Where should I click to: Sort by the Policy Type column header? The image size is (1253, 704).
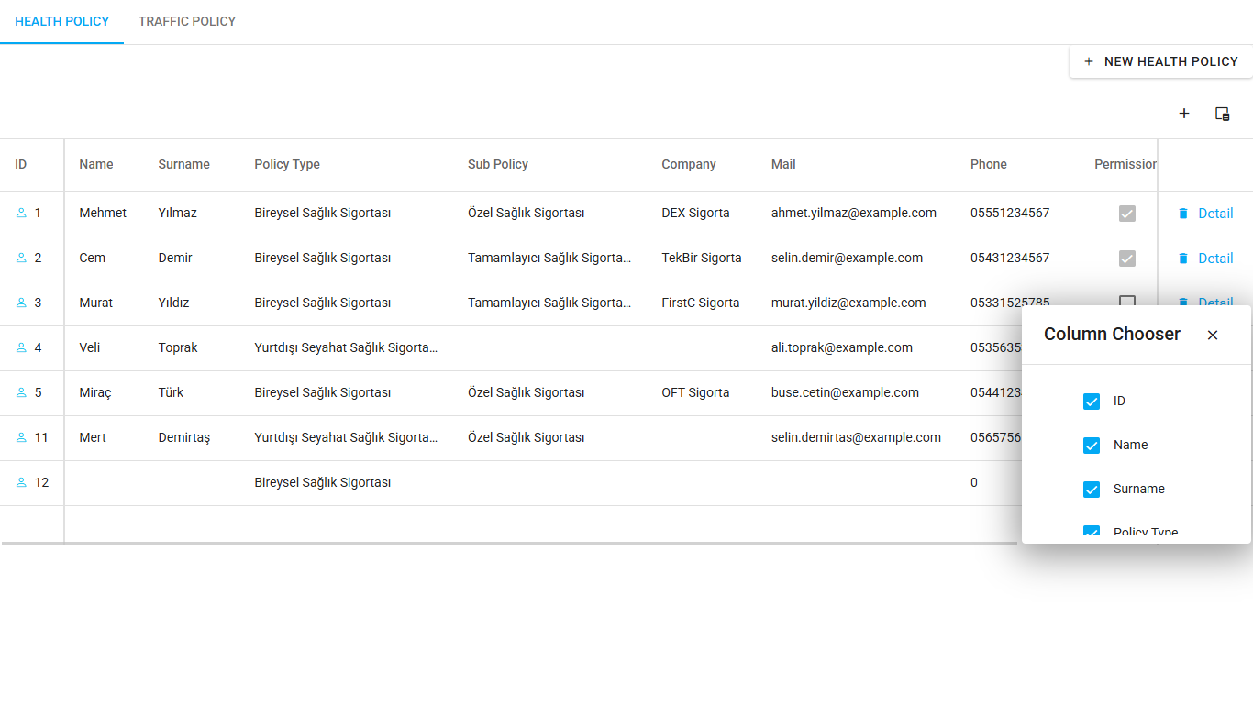pos(287,165)
